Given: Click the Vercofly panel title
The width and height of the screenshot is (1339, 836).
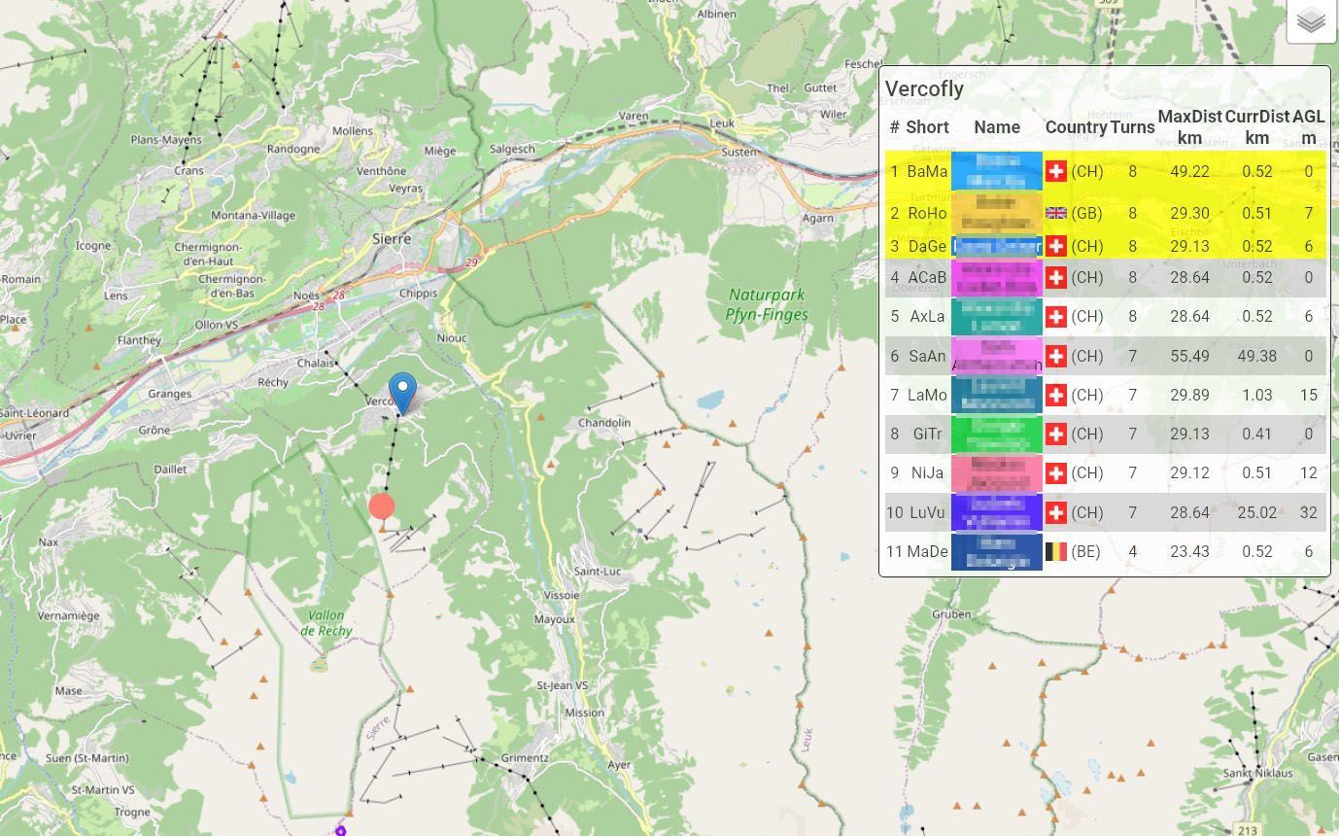Looking at the screenshot, I should point(924,89).
